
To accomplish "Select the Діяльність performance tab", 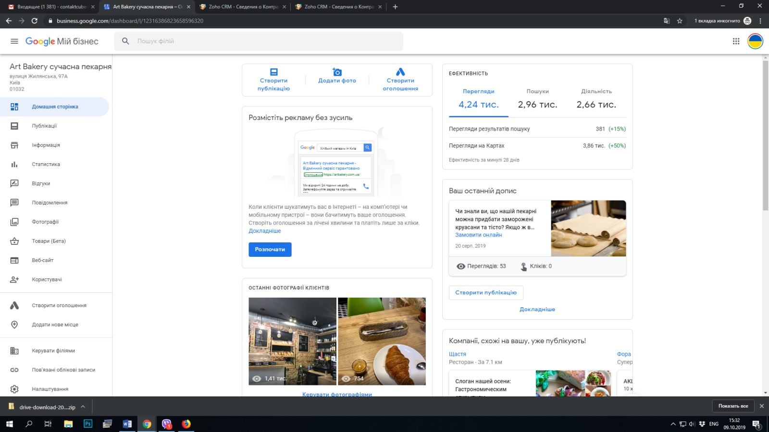I will pos(596,99).
